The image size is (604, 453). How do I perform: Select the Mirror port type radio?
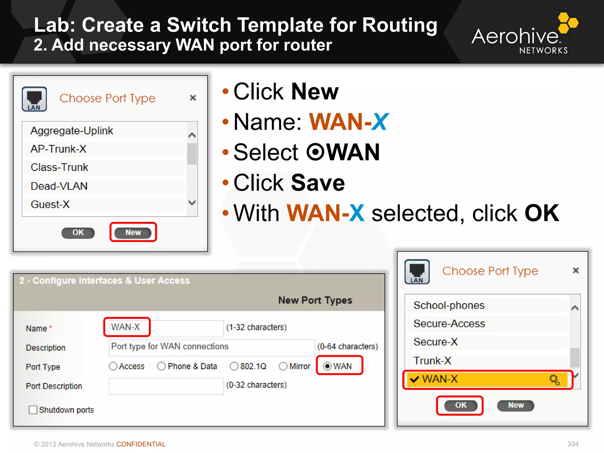pos(283,366)
